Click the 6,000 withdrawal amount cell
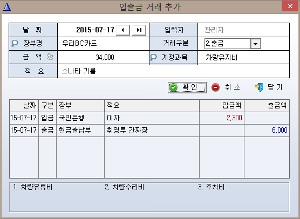300x219 pixels. [267, 131]
